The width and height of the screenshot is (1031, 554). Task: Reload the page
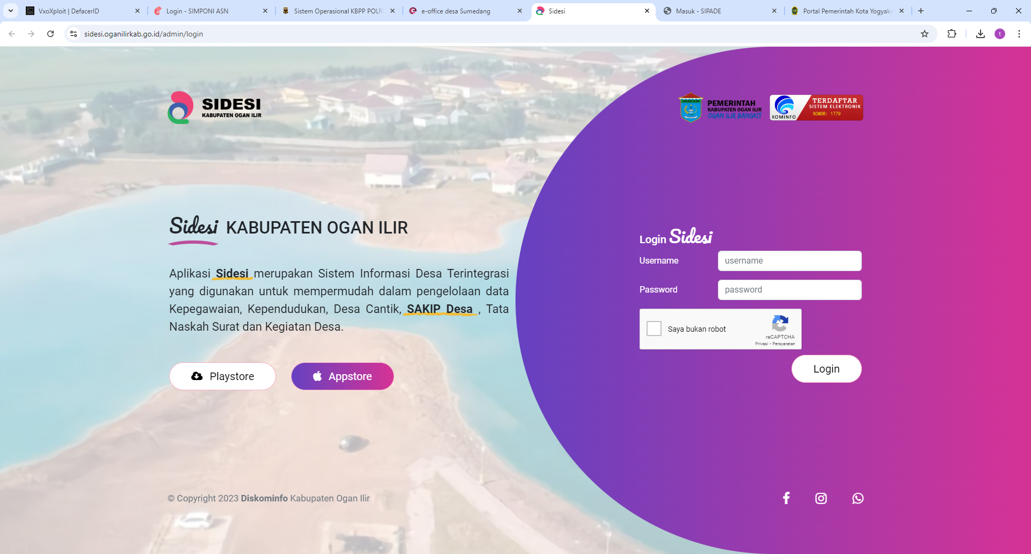[x=50, y=34]
